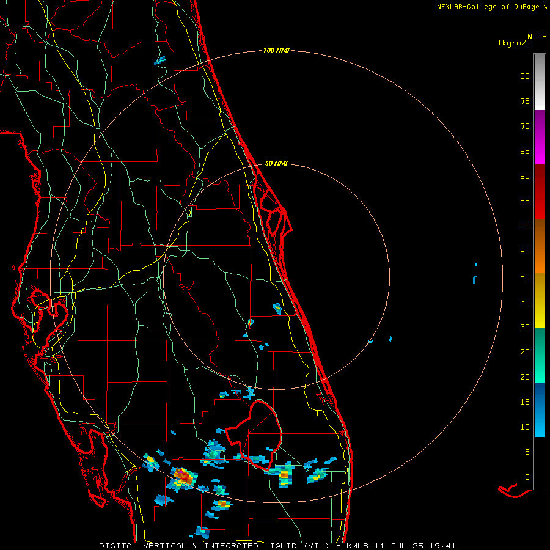This screenshot has height=550, width=550.
Task: Click the 50 NMI range ring label
Action: pyautogui.click(x=276, y=163)
